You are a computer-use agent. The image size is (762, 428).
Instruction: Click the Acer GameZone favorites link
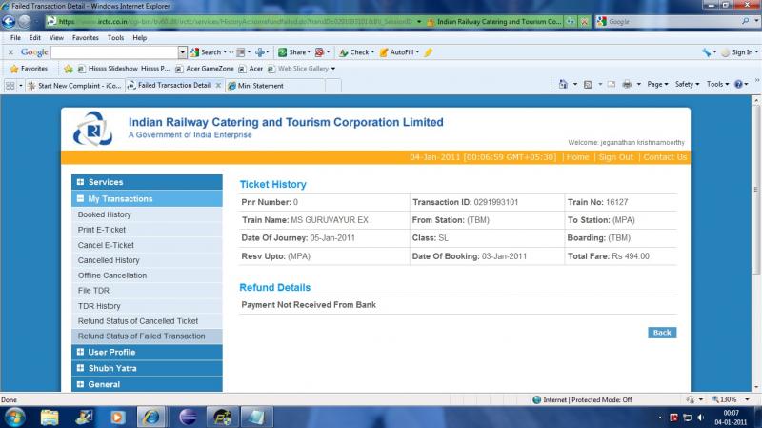(205, 69)
